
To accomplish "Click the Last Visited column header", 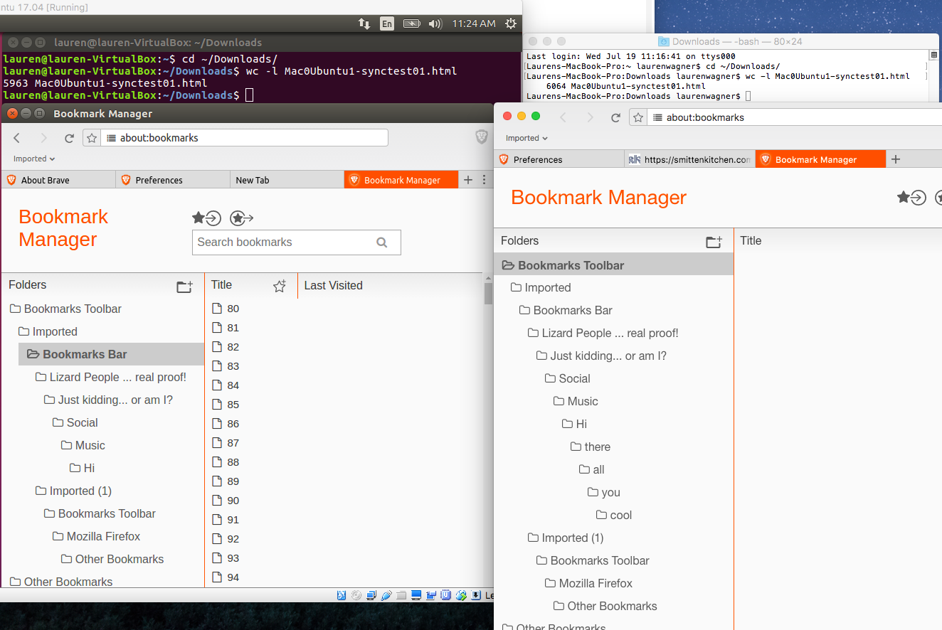I will pos(334,286).
